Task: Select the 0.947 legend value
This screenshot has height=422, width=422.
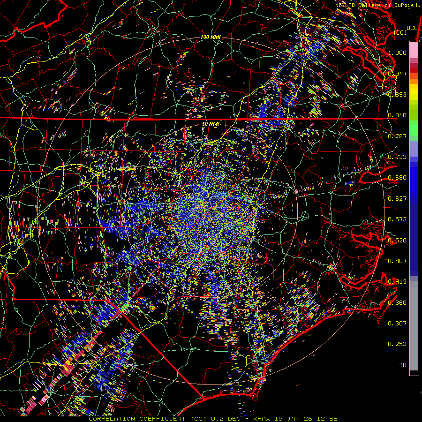Action: (397, 74)
